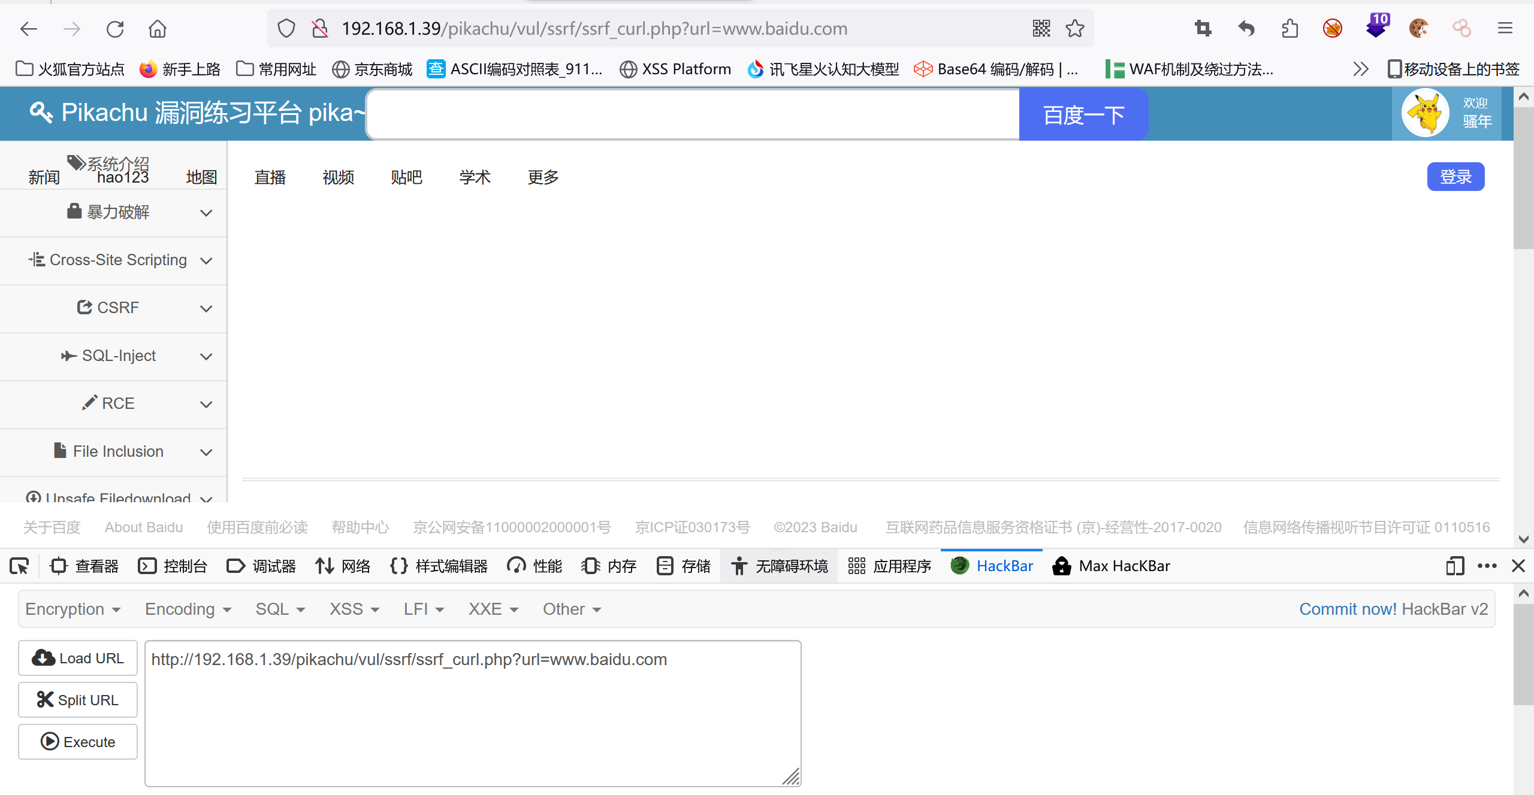This screenshot has height=795, width=1534.
Task: Open the XSS dropdown in HackBar
Action: coord(354,609)
